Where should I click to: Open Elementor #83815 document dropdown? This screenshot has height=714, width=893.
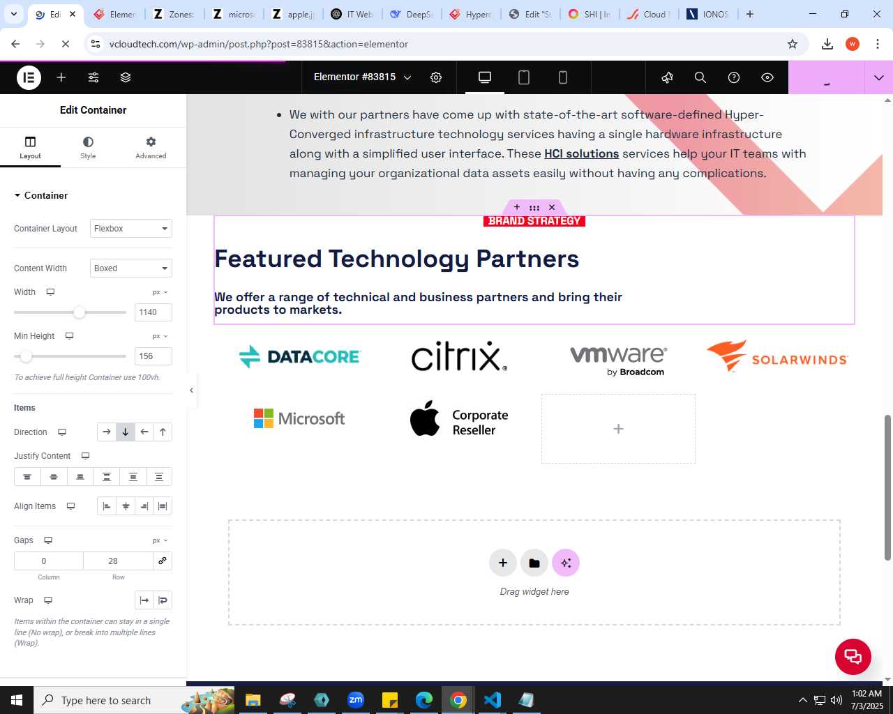pos(362,77)
